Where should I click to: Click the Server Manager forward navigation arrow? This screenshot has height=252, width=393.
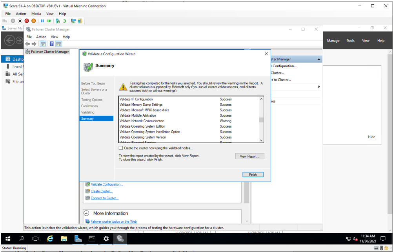(20, 40)
